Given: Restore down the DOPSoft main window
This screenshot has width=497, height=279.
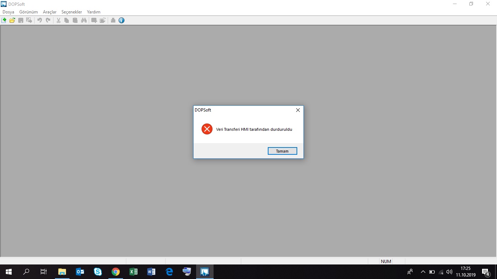Looking at the screenshot, I should coord(471,4).
